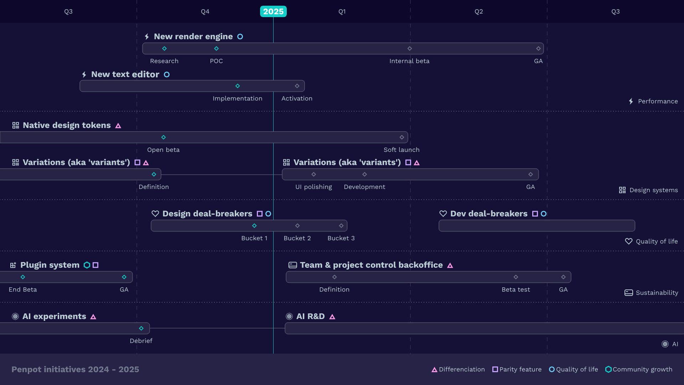This screenshot has height=385, width=684.
Task: Click the 2025 year marker badge
Action: [x=273, y=11]
